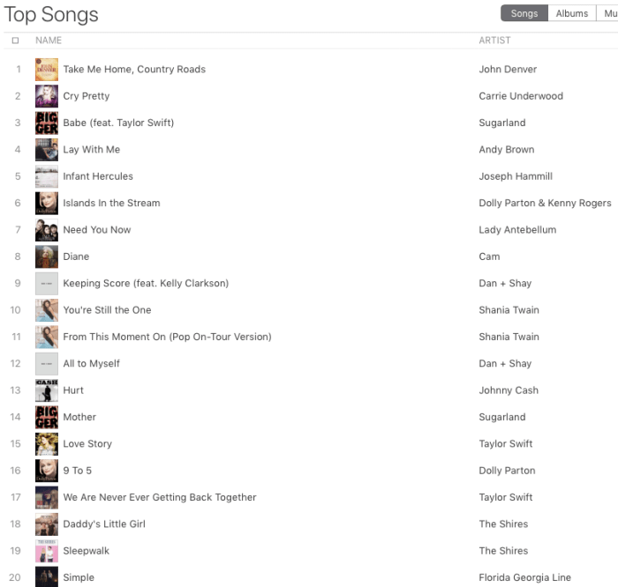
Task: Click the Cry Pretty album artwork
Action: pyautogui.click(x=47, y=96)
